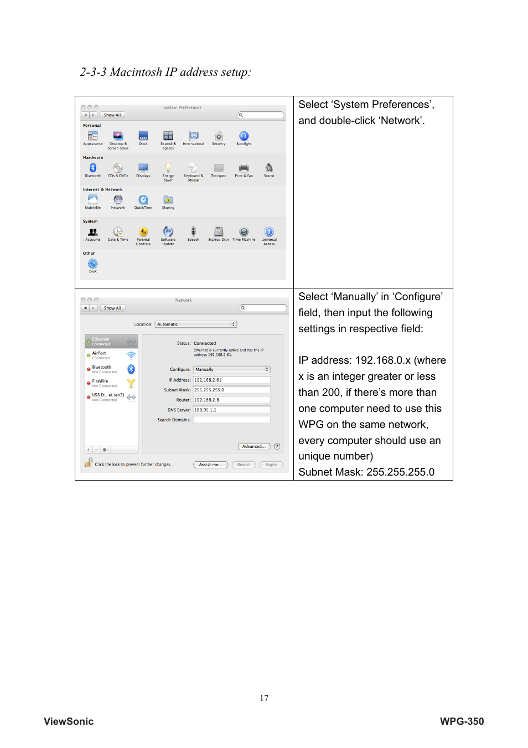Go back in the Network window
Image resolution: width=528 pixels, height=748 pixels.
tap(85, 308)
